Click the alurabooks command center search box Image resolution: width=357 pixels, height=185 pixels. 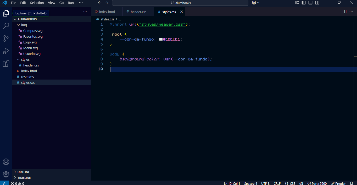180,3
